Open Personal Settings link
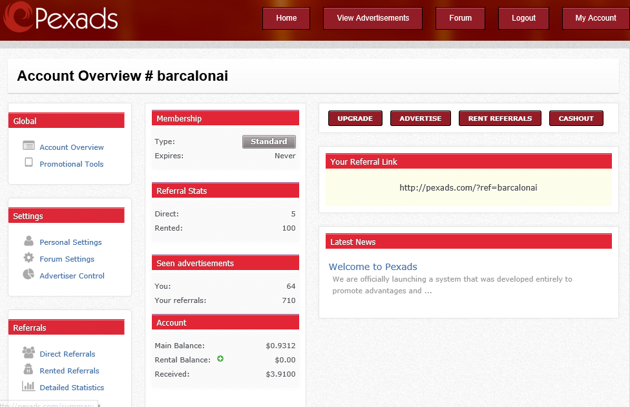This screenshot has height=407, width=630. click(70, 242)
